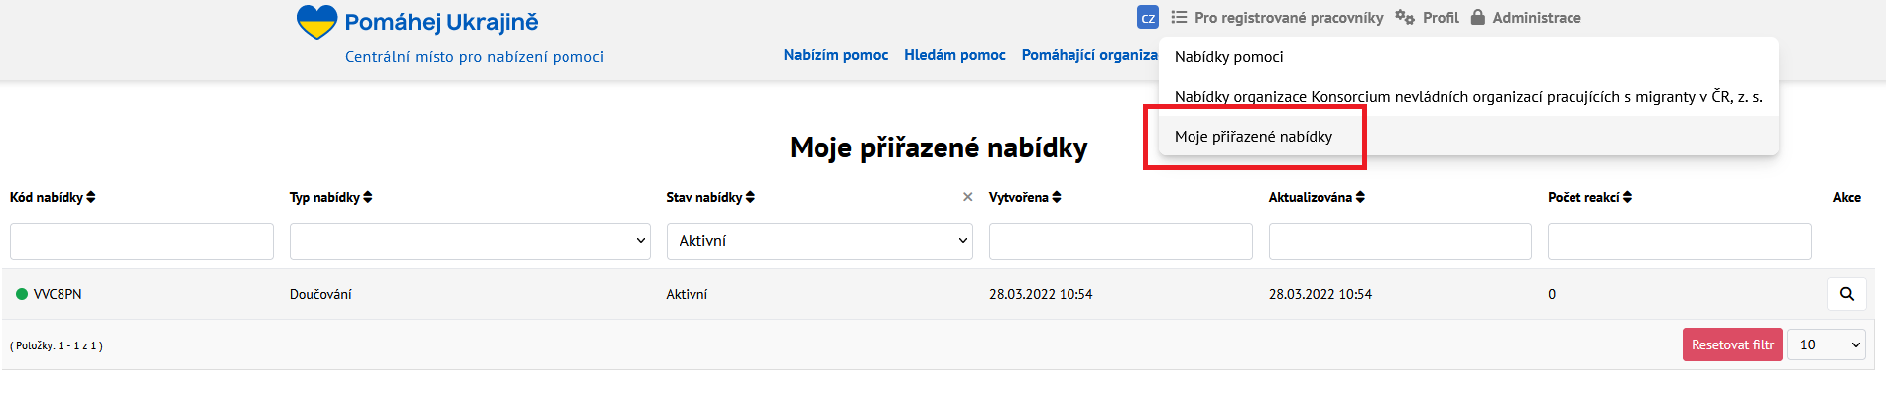Viewport: 1886px width, 393px height.
Task: Click reaction count 0 in the row
Action: coord(1552,294)
